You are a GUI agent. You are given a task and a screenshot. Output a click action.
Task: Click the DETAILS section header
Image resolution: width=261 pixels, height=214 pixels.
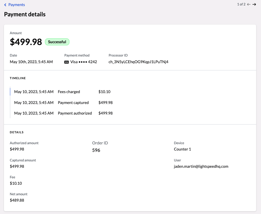17,132
